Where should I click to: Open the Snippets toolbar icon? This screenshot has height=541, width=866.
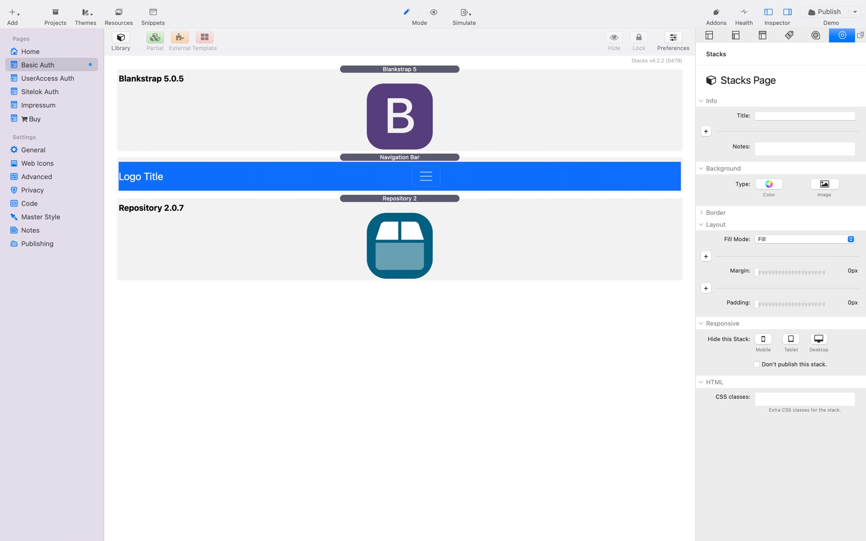(x=153, y=12)
